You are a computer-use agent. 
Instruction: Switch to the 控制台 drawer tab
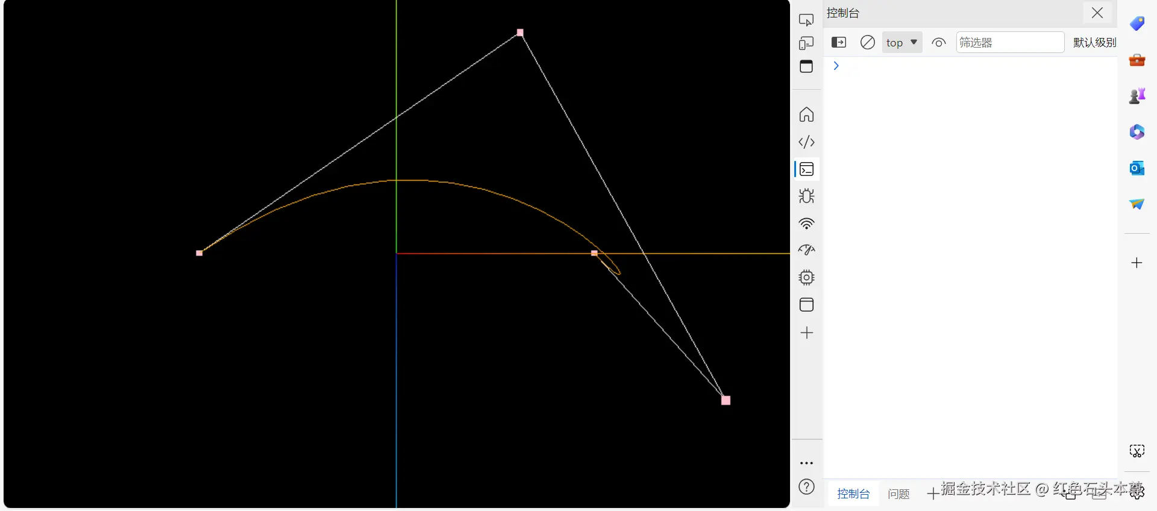(x=853, y=494)
